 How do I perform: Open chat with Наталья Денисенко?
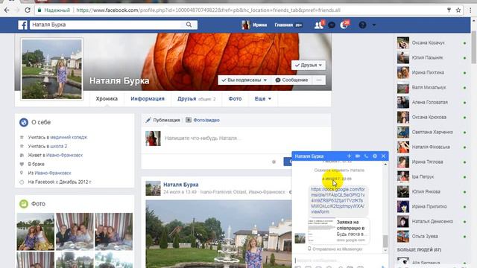(432, 222)
